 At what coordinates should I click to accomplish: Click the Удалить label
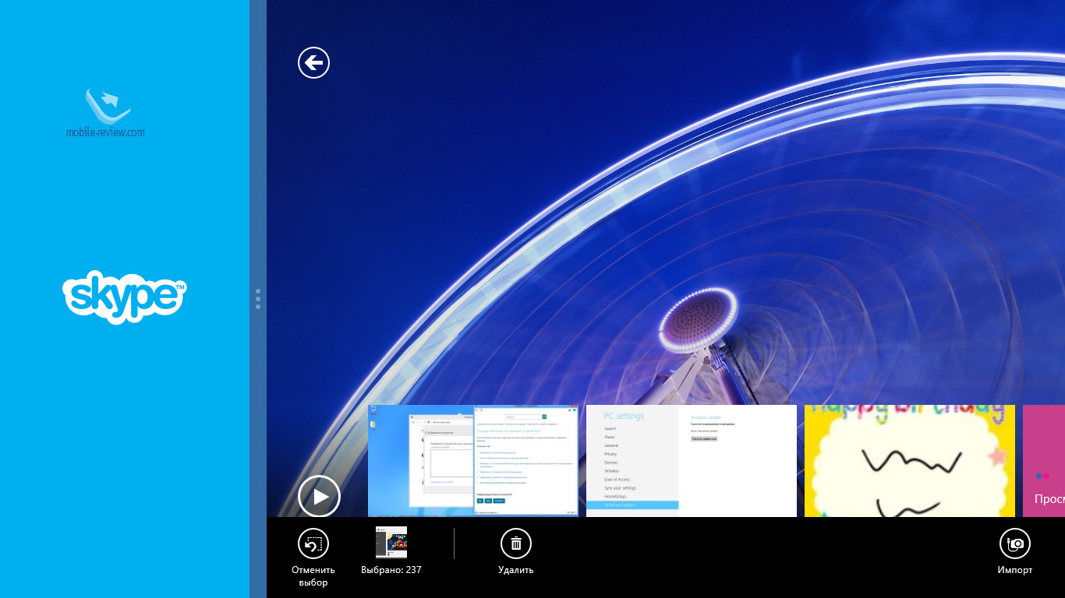(x=516, y=570)
